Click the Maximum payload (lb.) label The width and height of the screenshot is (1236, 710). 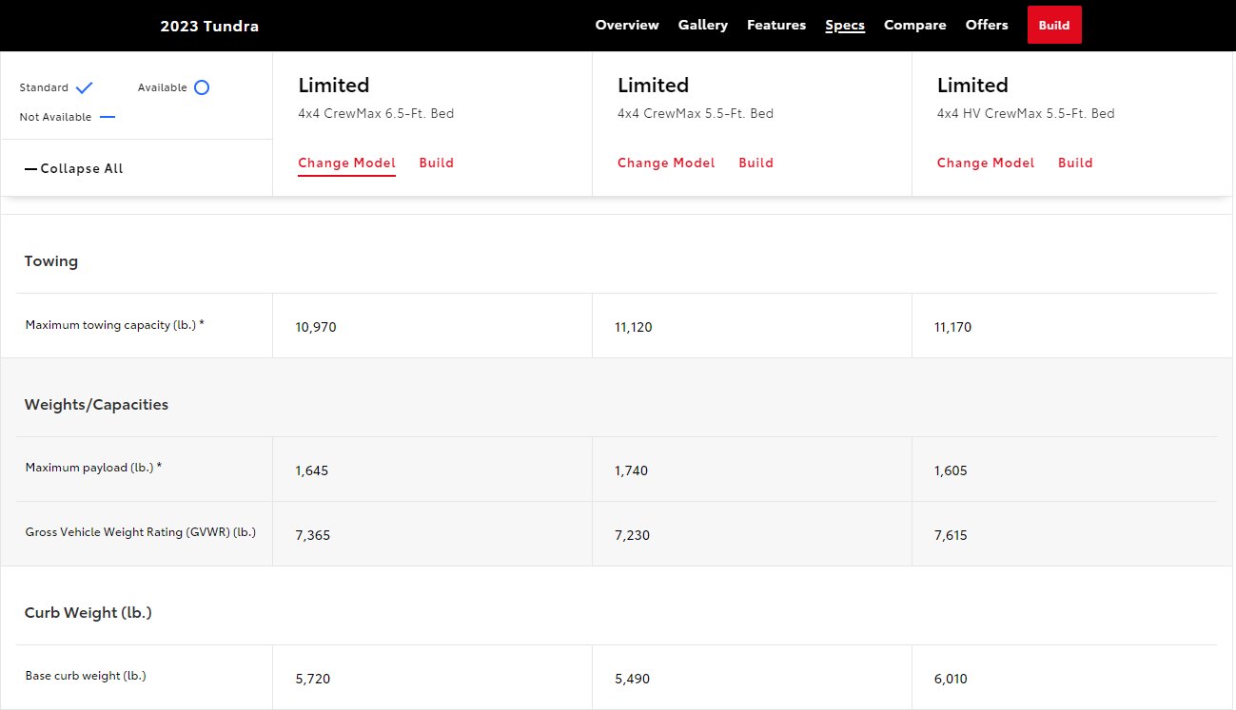93,468
